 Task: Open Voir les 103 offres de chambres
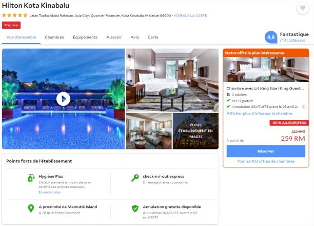[266, 161]
